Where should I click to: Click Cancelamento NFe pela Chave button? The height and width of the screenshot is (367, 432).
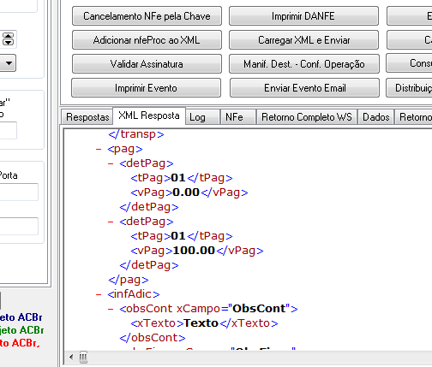click(147, 16)
